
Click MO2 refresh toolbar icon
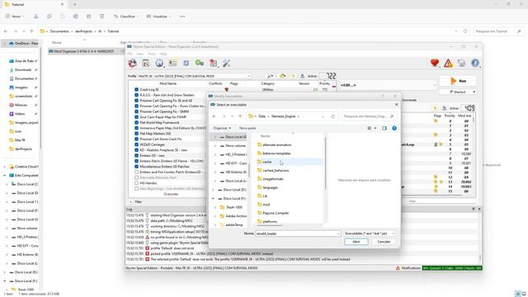186,63
